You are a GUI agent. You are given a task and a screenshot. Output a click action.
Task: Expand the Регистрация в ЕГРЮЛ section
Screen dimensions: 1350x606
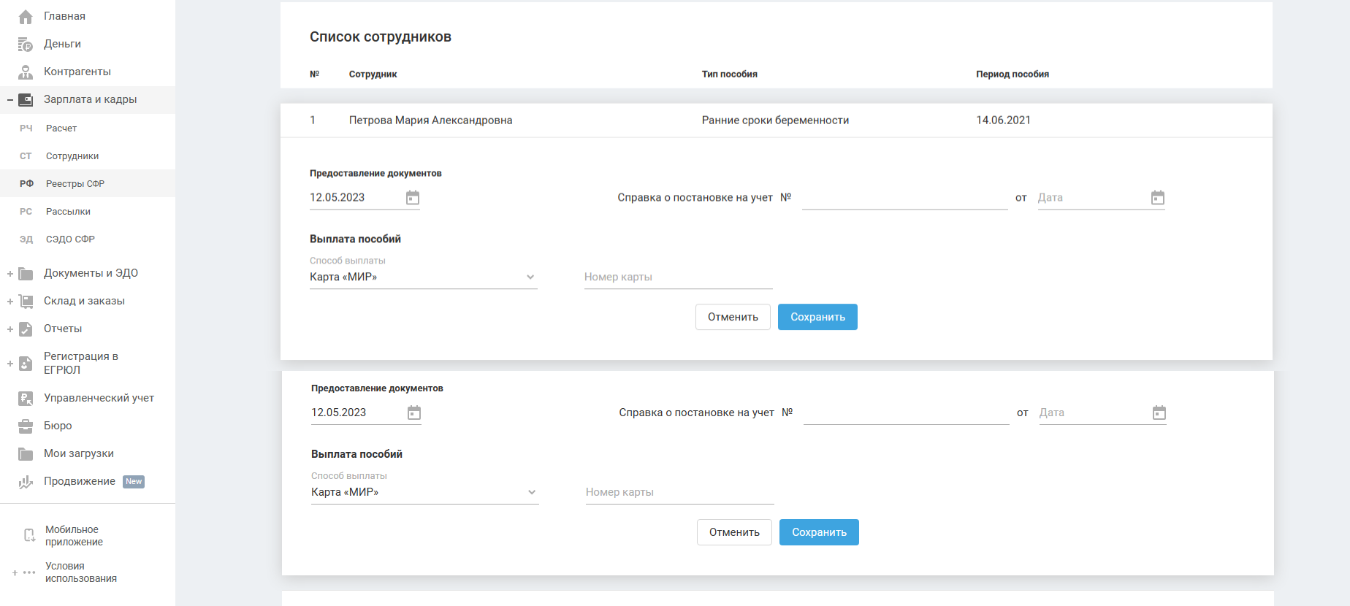(x=10, y=364)
